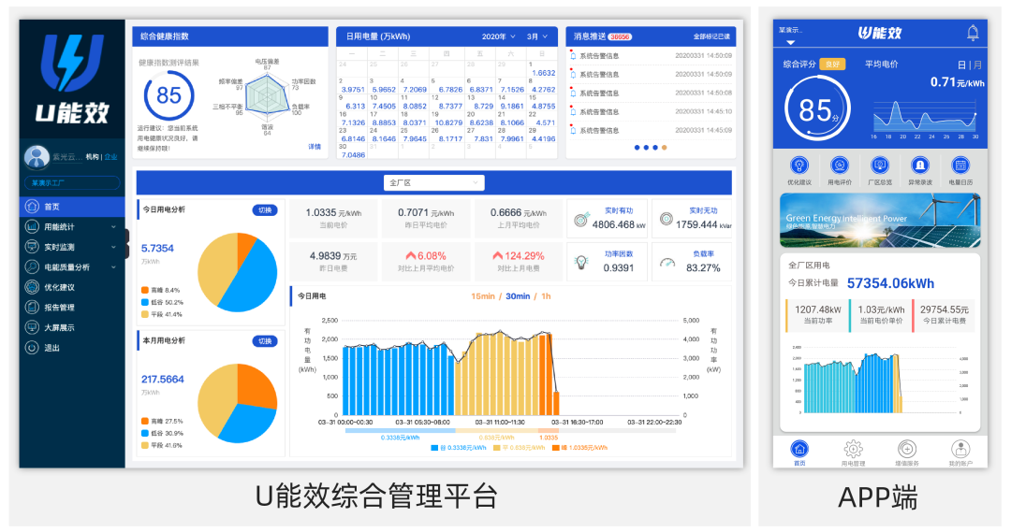
Task: Click the 电能质量分析 magnifier sidebar icon
Action: coord(32,266)
